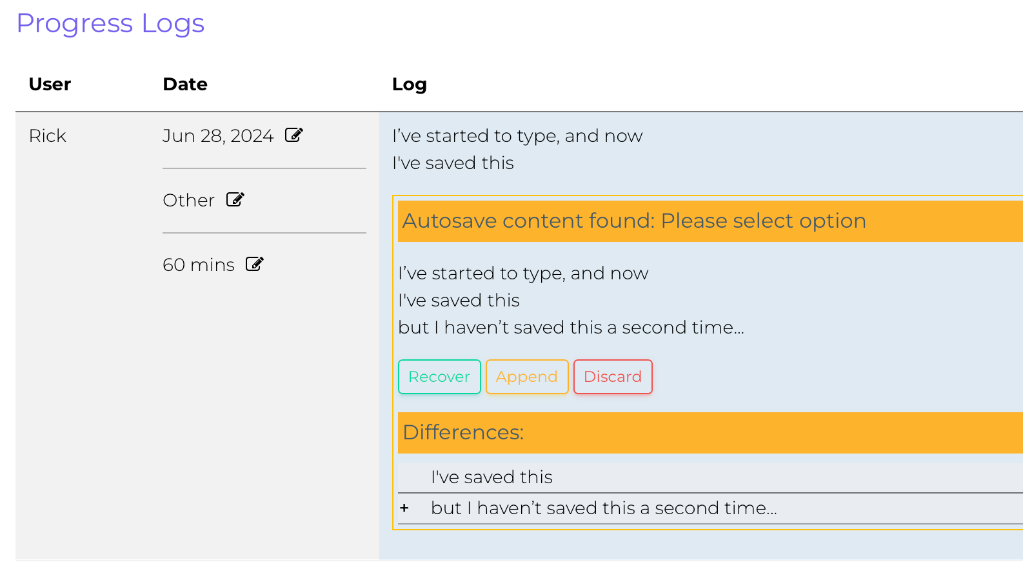
Task: Click the plus marker in the differences list
Action: pyautogui.click(x=404, y=508)
